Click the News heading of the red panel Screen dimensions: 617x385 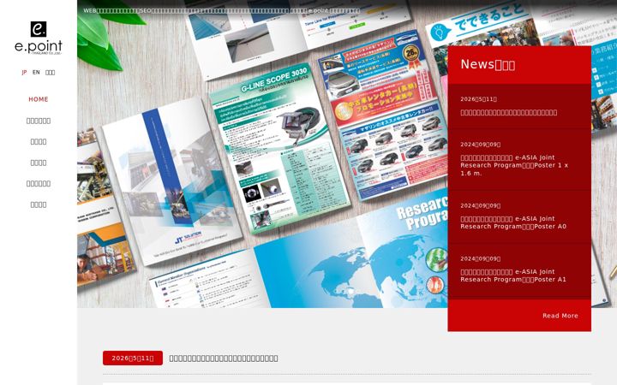point(488,64)
